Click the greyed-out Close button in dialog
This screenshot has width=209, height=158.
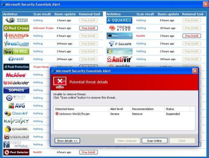182,141
